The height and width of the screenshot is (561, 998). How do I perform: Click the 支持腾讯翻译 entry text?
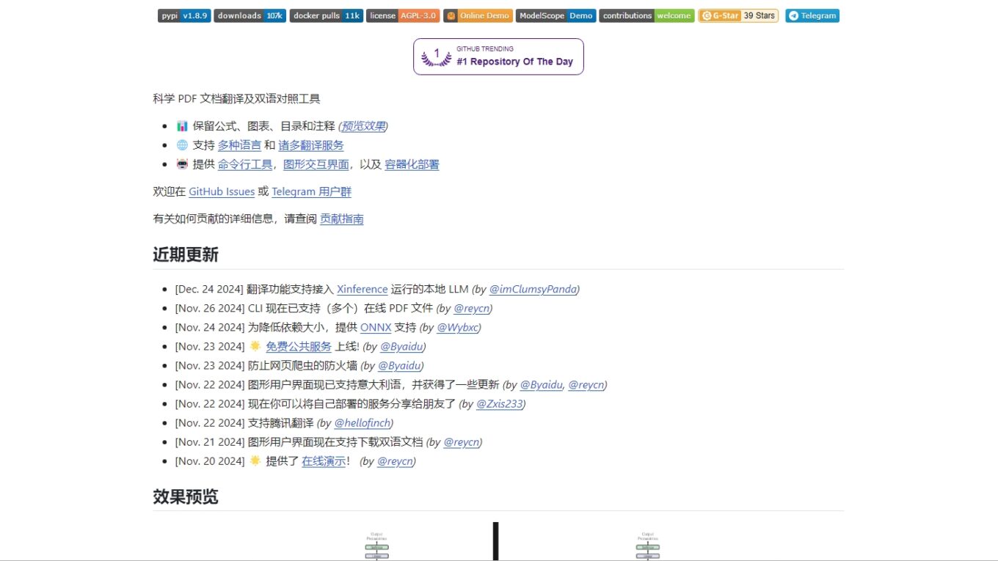click(280, 422)
